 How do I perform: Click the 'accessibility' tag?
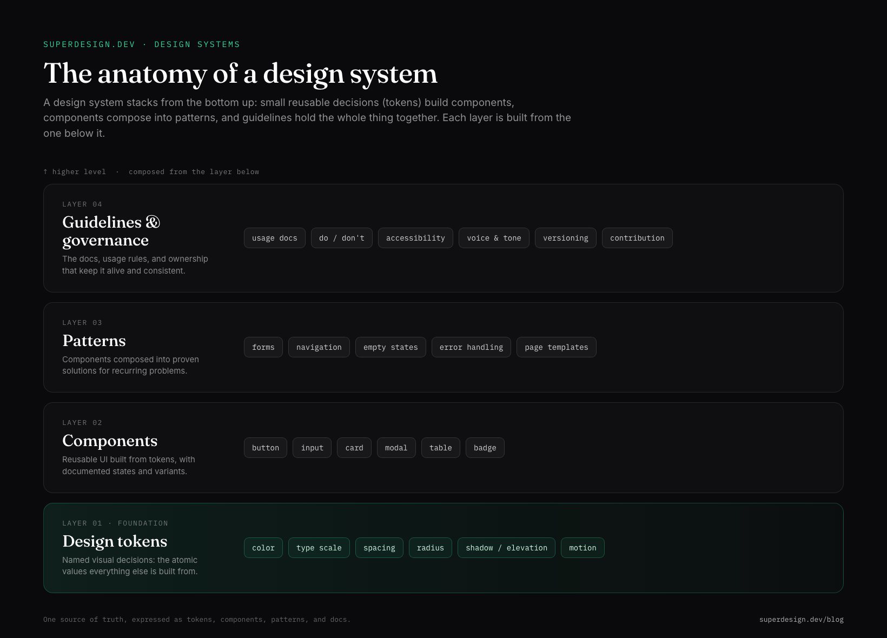[415, 238]
